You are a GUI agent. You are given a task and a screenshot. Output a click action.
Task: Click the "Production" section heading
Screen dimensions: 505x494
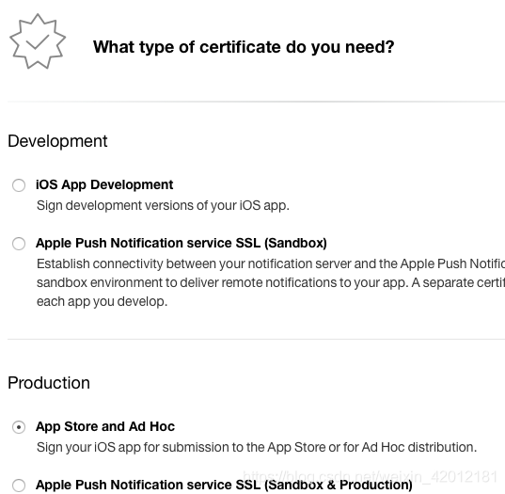point(49,383)
